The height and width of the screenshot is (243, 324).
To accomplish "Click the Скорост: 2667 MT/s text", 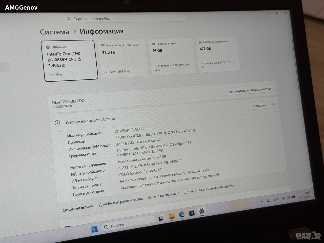I will pos(117,72).
